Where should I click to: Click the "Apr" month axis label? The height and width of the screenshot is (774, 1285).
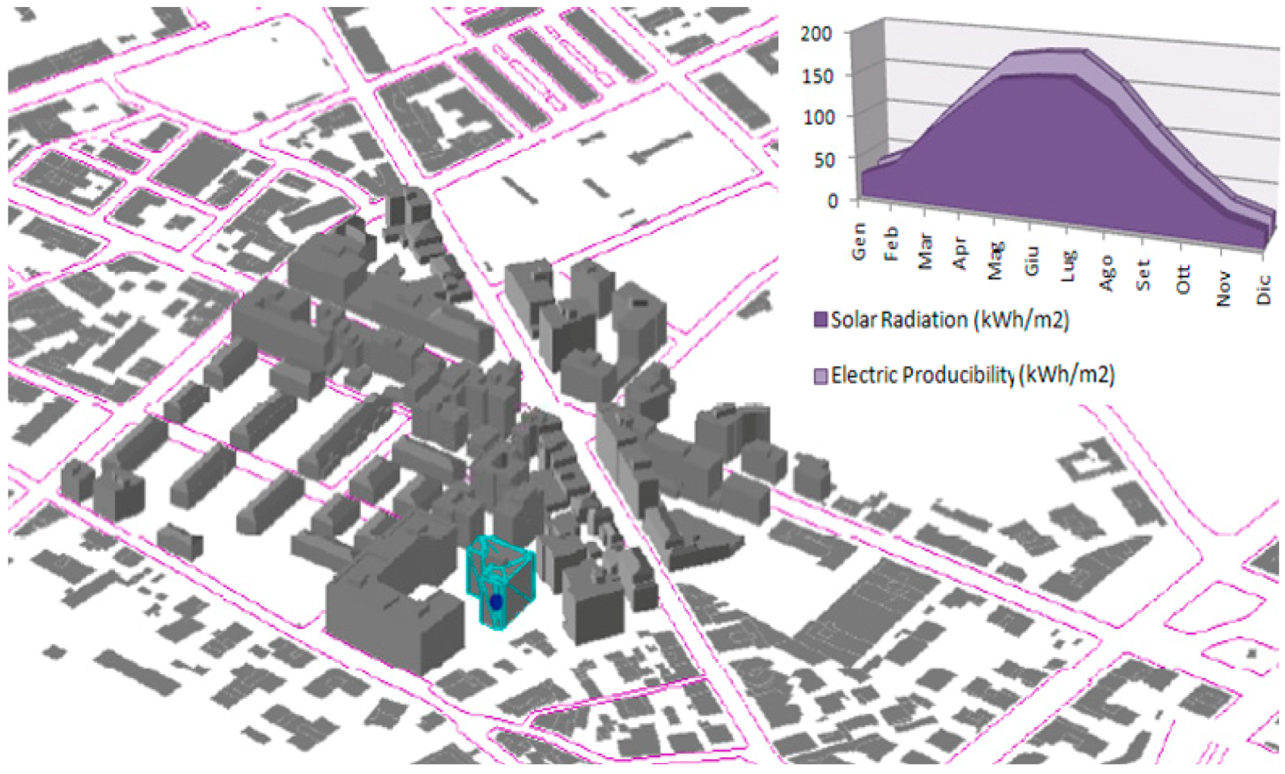coord(960,253)
